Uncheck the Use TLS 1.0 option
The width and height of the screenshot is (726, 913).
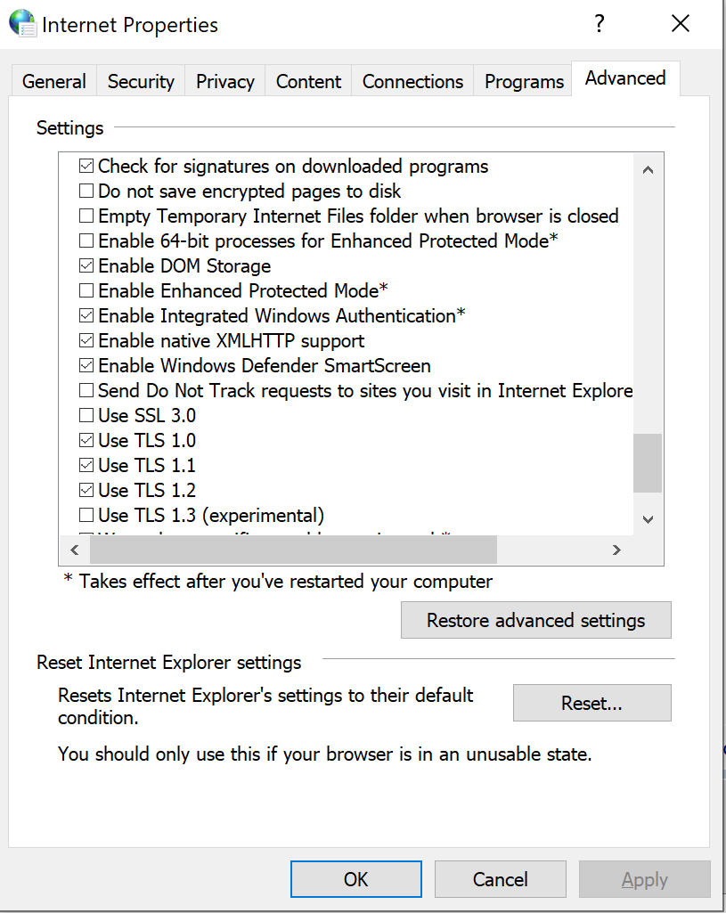tap(86, 441)
